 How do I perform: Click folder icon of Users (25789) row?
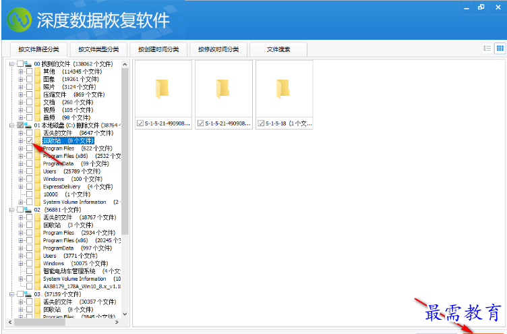(38, 171)
